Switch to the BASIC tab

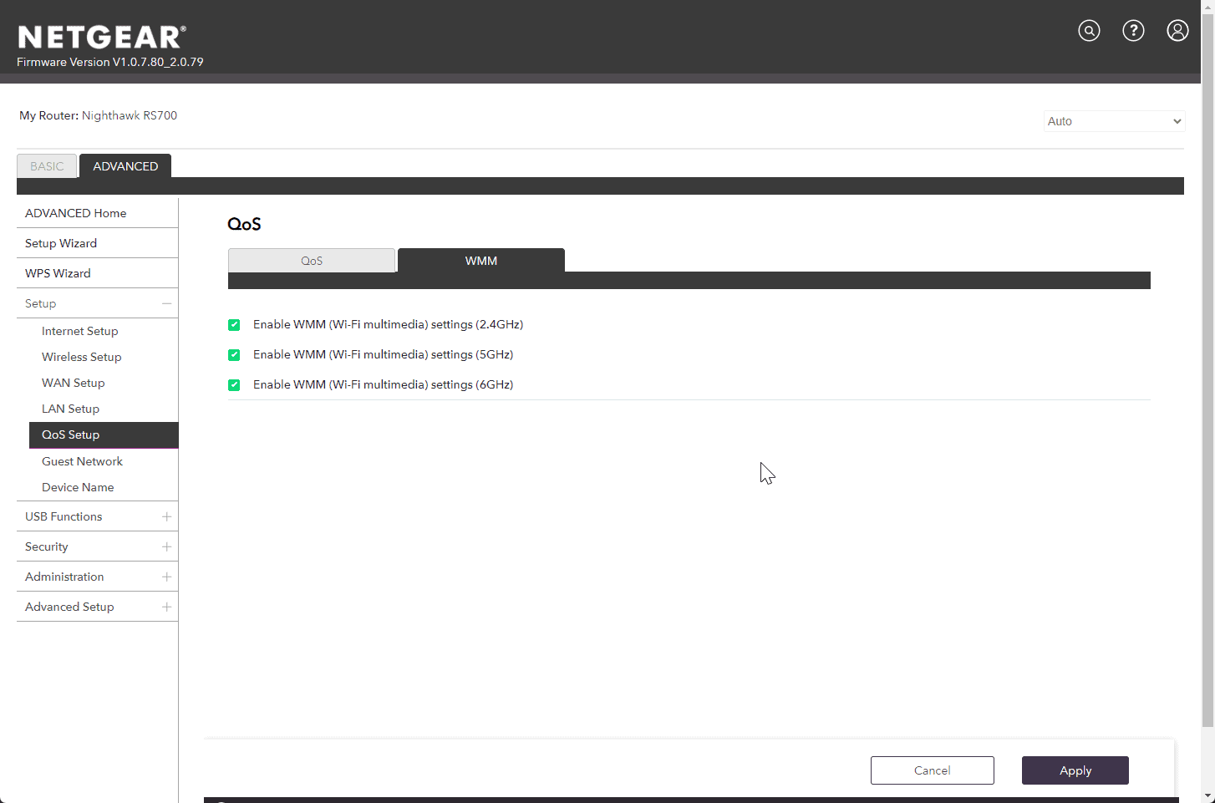click(47, 166)
